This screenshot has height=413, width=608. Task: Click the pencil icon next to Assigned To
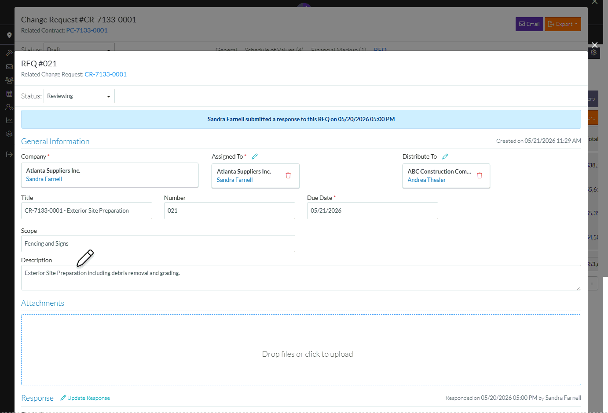tap(255, 156)
